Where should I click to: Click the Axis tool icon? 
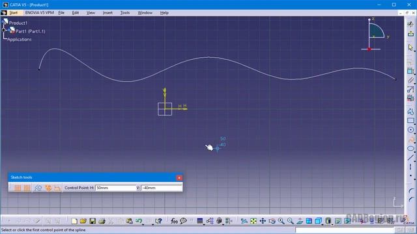(x=410, y=167)
